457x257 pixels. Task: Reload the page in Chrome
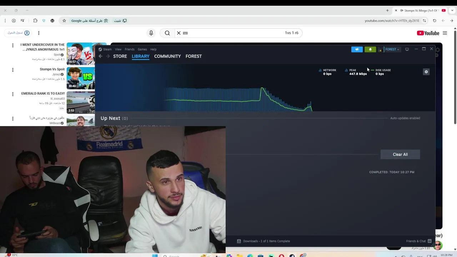click(x=435, y=21)
